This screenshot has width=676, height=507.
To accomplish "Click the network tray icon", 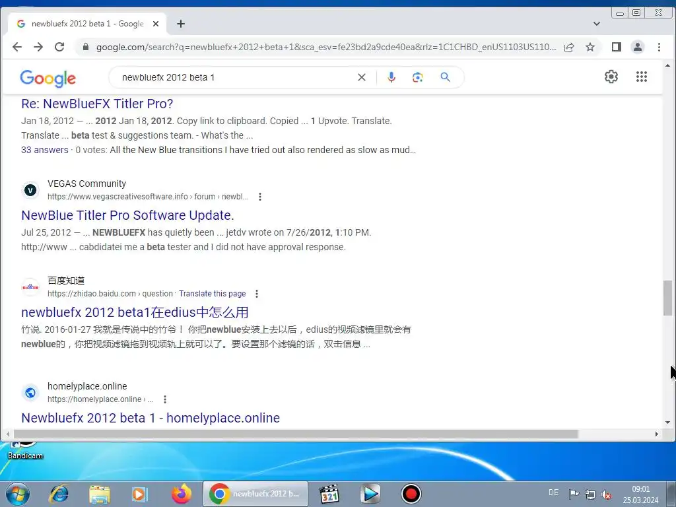I will pyautogui.click(x=590, y=494).
